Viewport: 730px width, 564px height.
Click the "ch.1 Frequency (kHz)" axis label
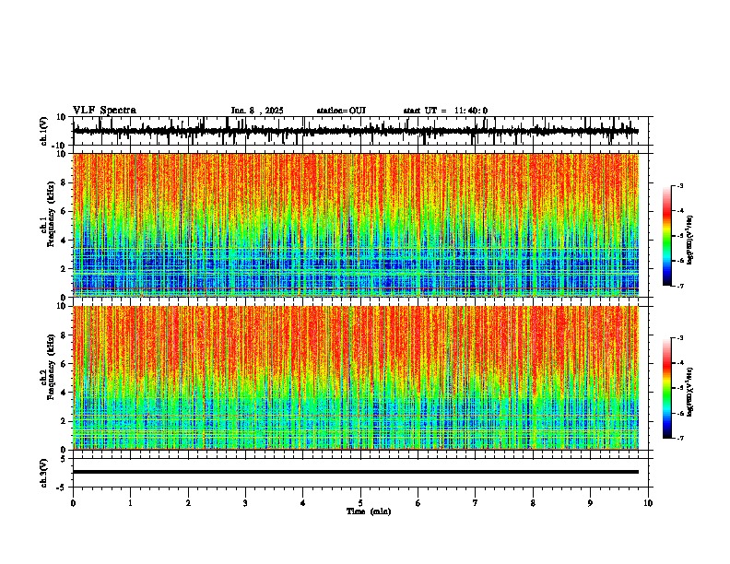48,215
